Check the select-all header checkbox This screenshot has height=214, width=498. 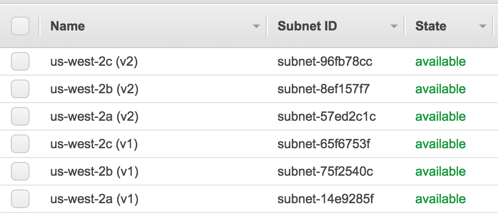tap(20, 26)
